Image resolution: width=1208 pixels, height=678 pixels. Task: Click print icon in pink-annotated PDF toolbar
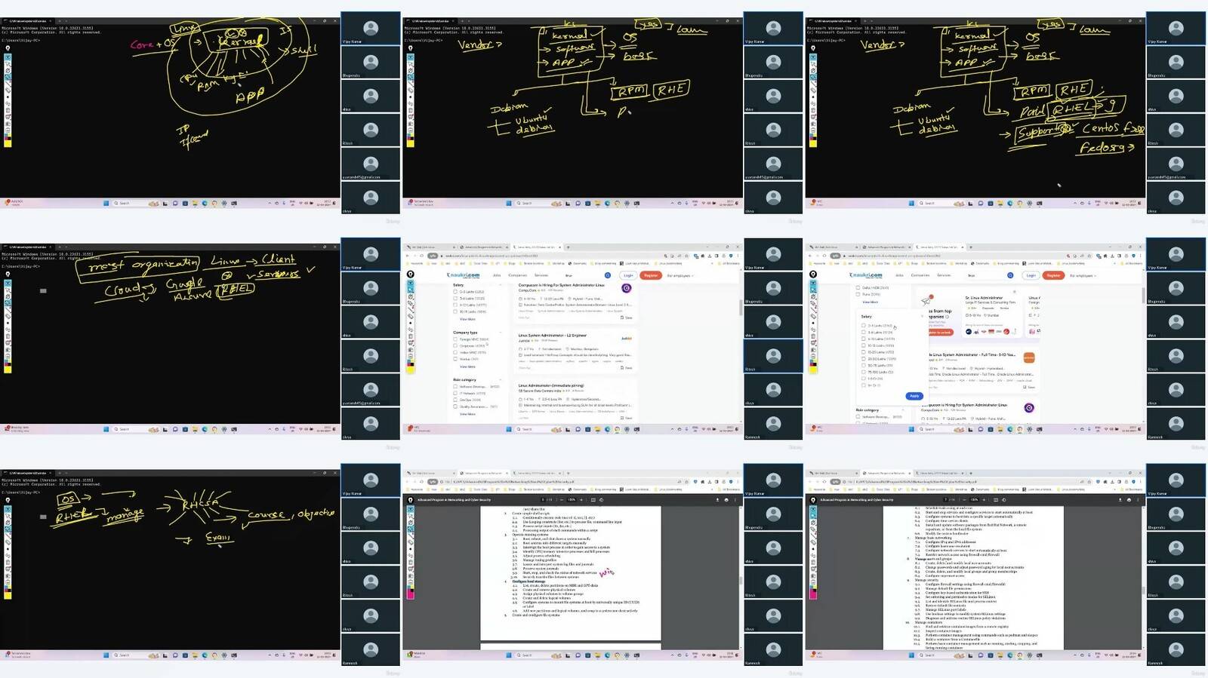[x=726, y=499]
